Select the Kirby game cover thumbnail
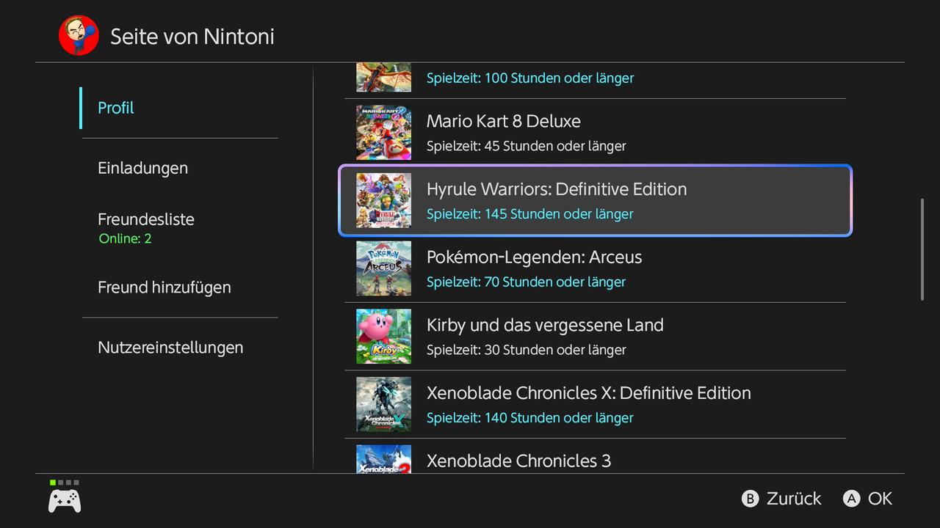The image size is (940, 528). point(383,337)
